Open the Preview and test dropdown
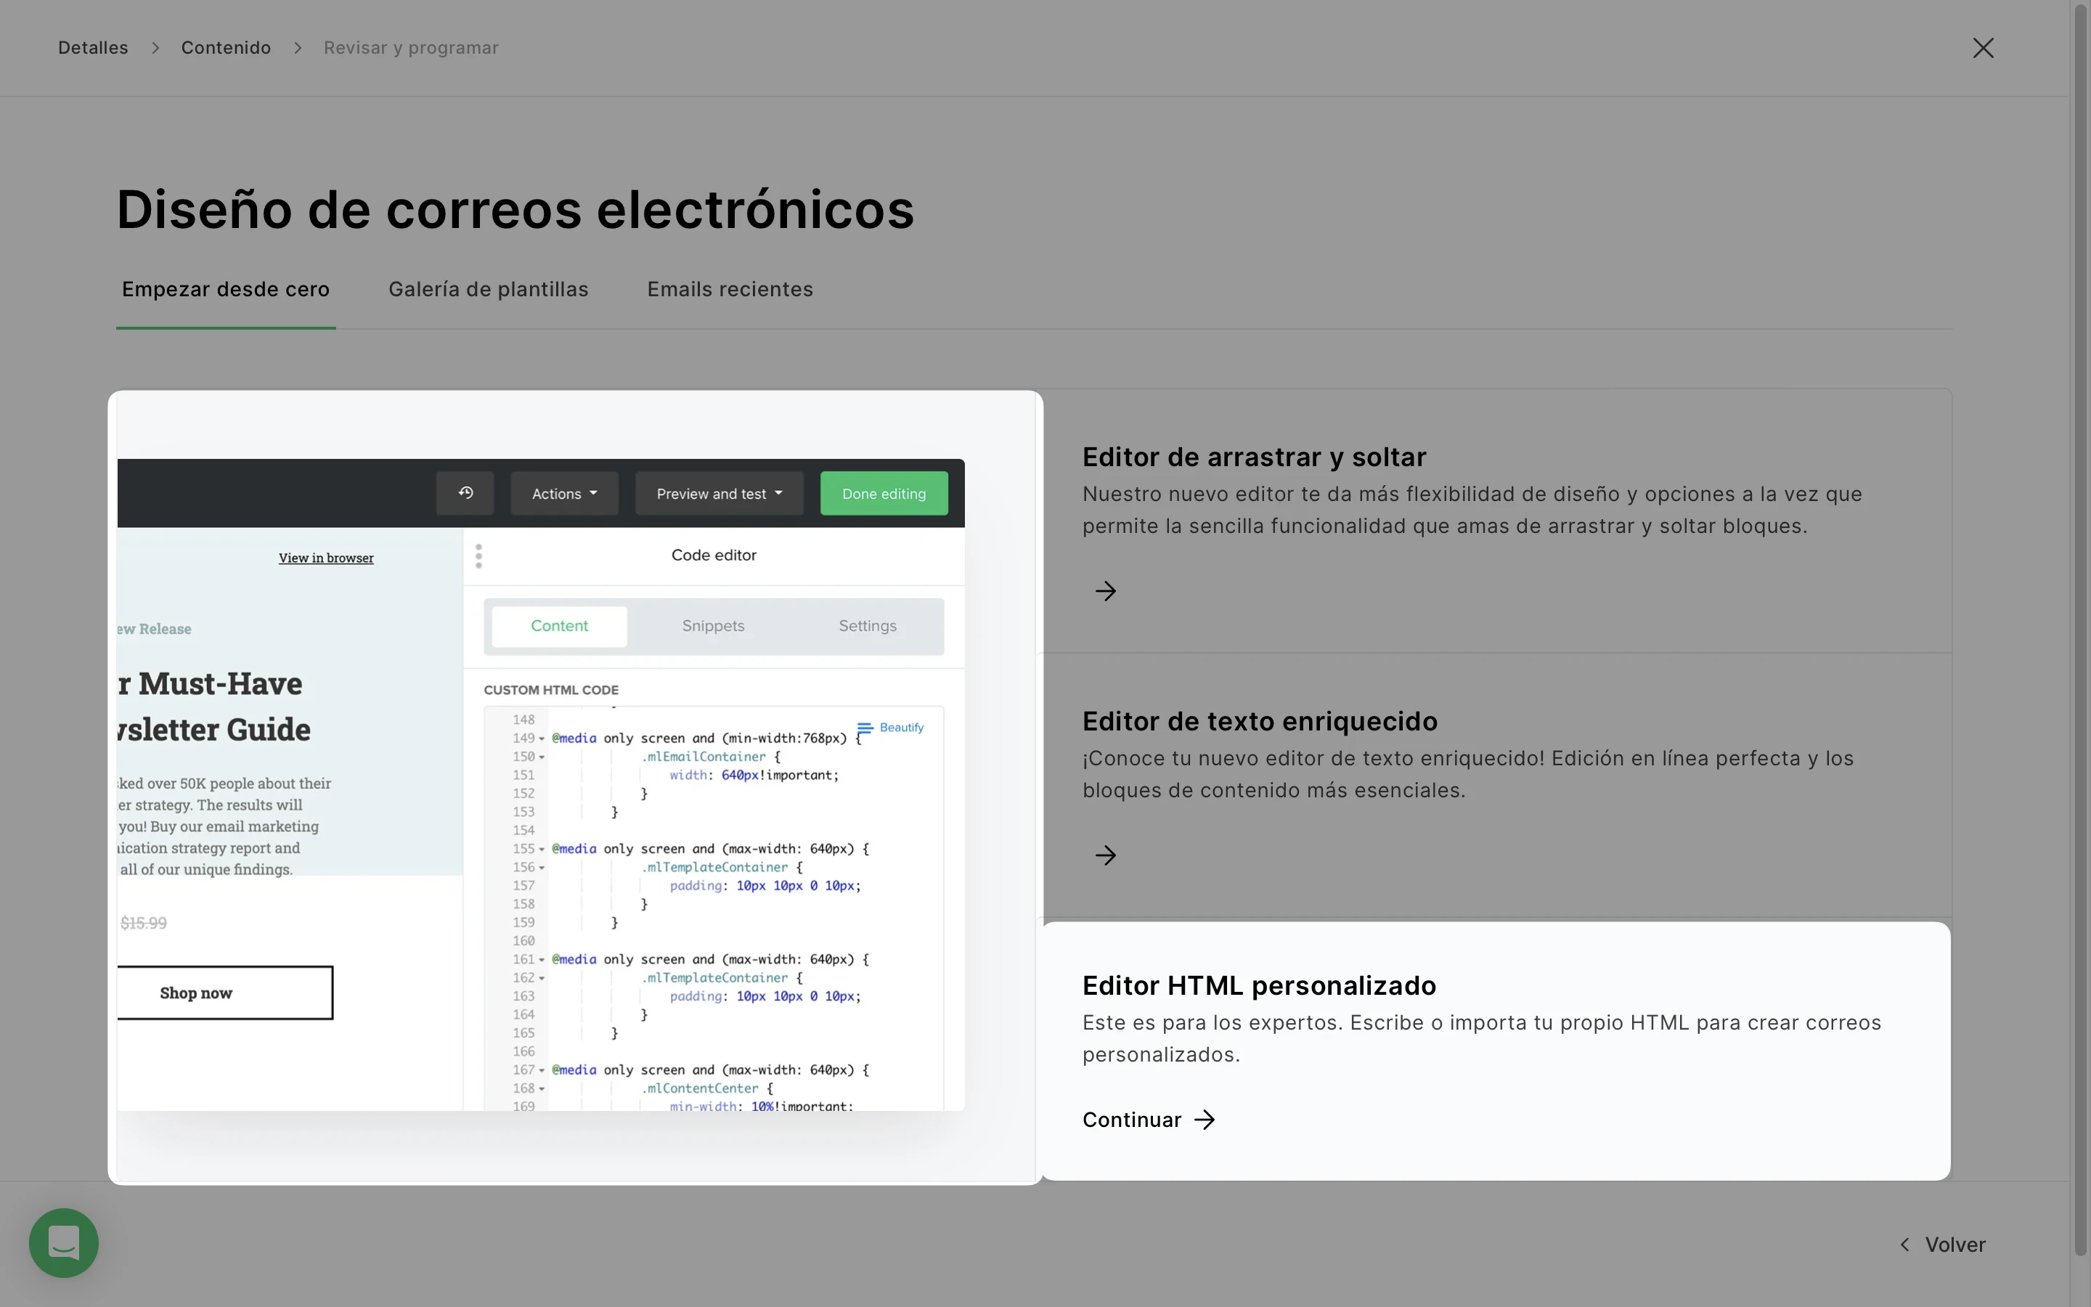The width and height of the screenshot is (2091, 1307). pos(719,494)
